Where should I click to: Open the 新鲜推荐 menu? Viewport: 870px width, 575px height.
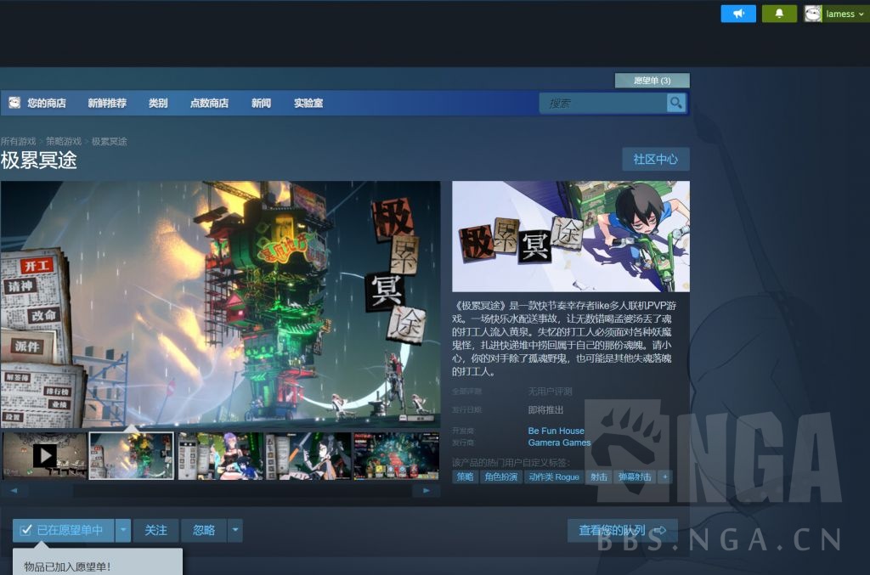[107, 103]
